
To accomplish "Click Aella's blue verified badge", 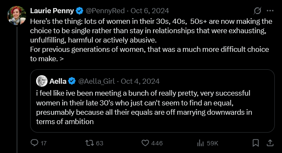I will point(72,81).
